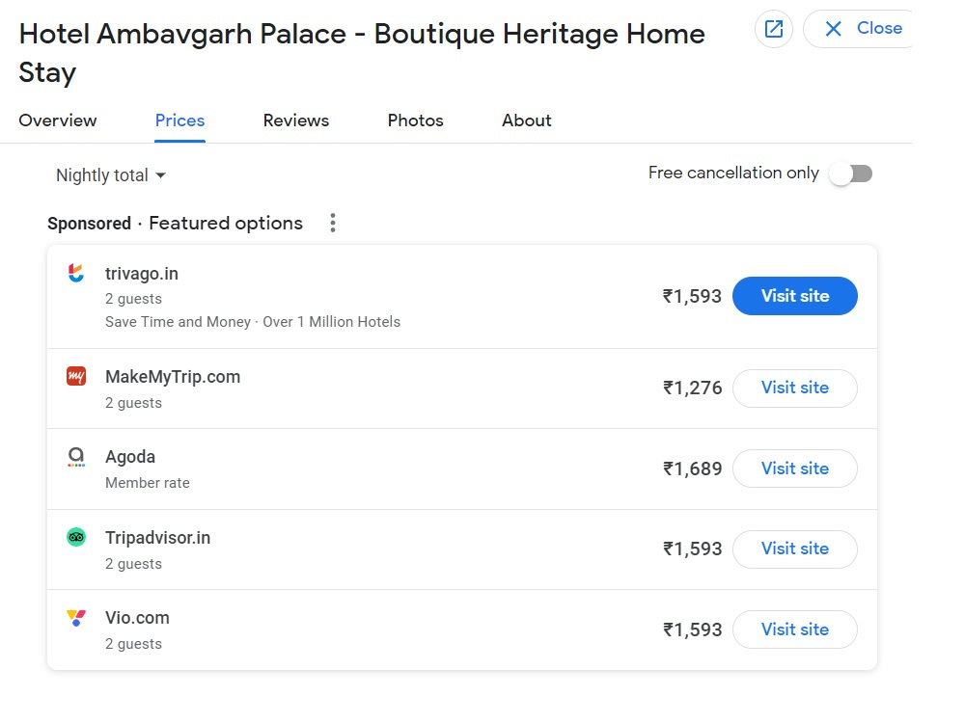Click the Tripadvisor owl logo icon

(x=76, y=537)
